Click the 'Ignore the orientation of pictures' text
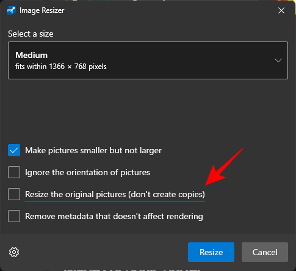Viewport: 296px width, 271px height. point(87,173)
